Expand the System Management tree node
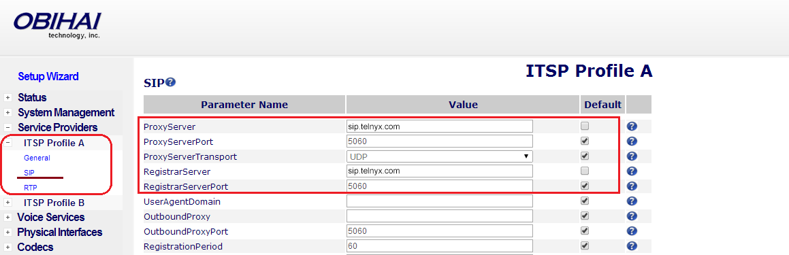789x255 pixels. (x=7, y=113)
